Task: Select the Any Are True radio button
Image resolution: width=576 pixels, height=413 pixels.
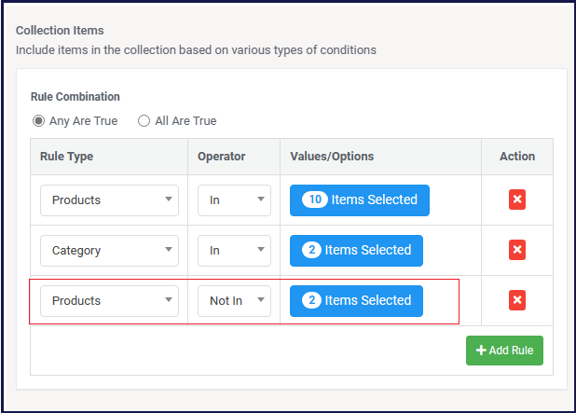Action: tap(38, 121)
